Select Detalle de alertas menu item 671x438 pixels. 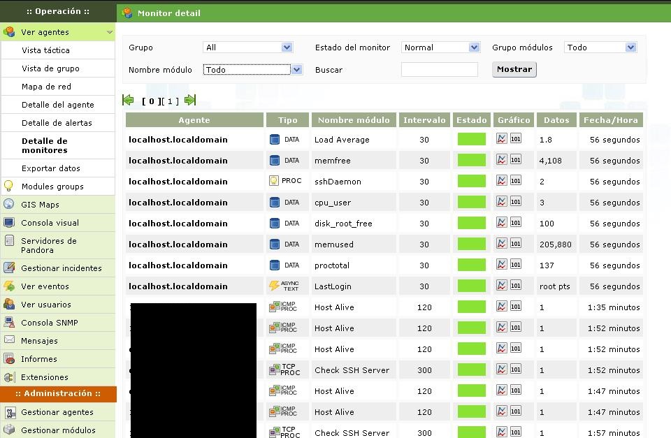coord(57,123)
